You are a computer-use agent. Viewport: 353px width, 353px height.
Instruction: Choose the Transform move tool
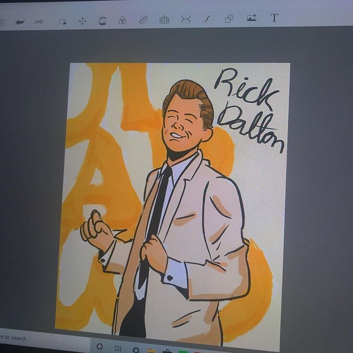(x=82, y=22)
